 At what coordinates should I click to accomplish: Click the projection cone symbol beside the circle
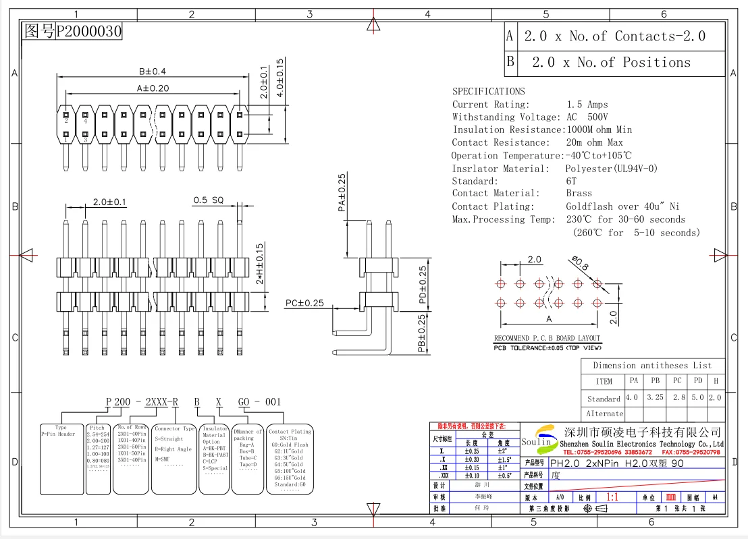[x=601, y=508]
